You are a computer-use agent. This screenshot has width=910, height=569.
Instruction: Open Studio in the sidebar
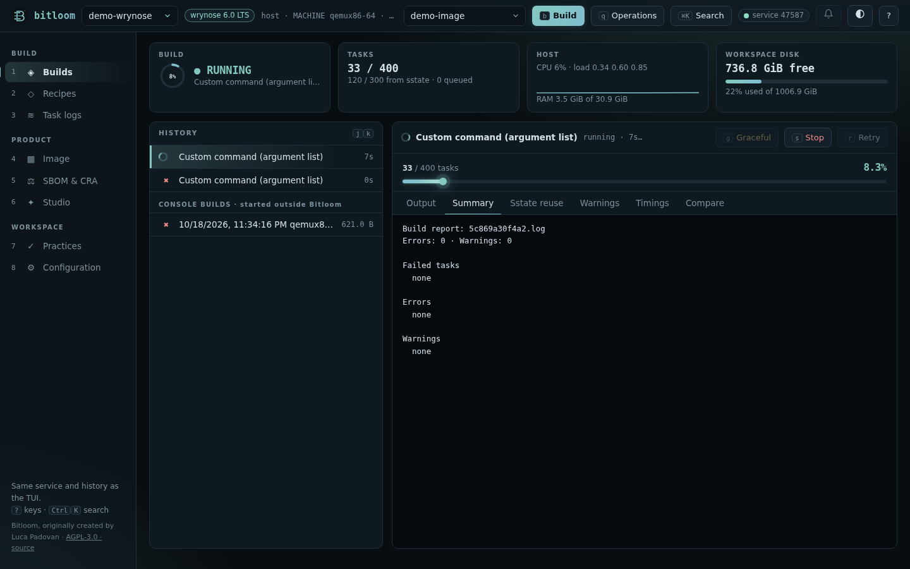coord(68,202)
